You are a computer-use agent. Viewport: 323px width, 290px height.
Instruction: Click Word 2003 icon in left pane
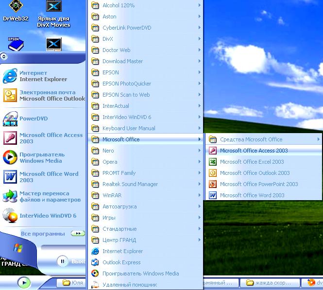[10, 177]
